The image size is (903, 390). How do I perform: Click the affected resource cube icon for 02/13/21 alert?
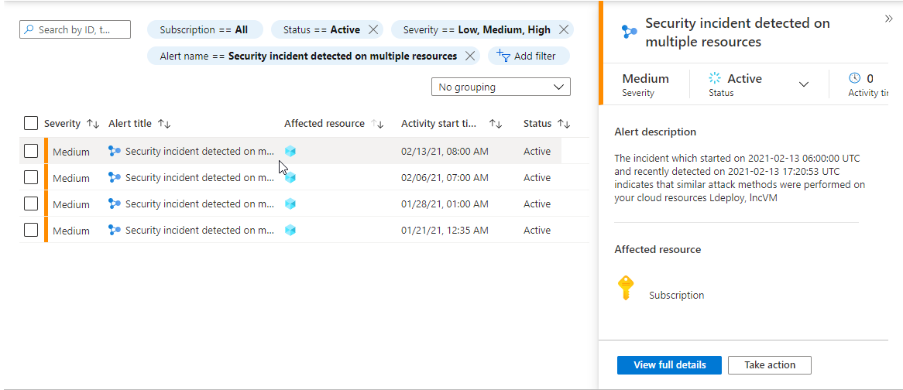290,152
